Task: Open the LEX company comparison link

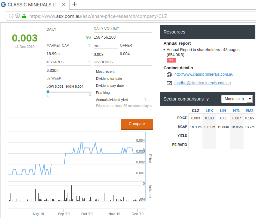Action: (x=209, y=110)
